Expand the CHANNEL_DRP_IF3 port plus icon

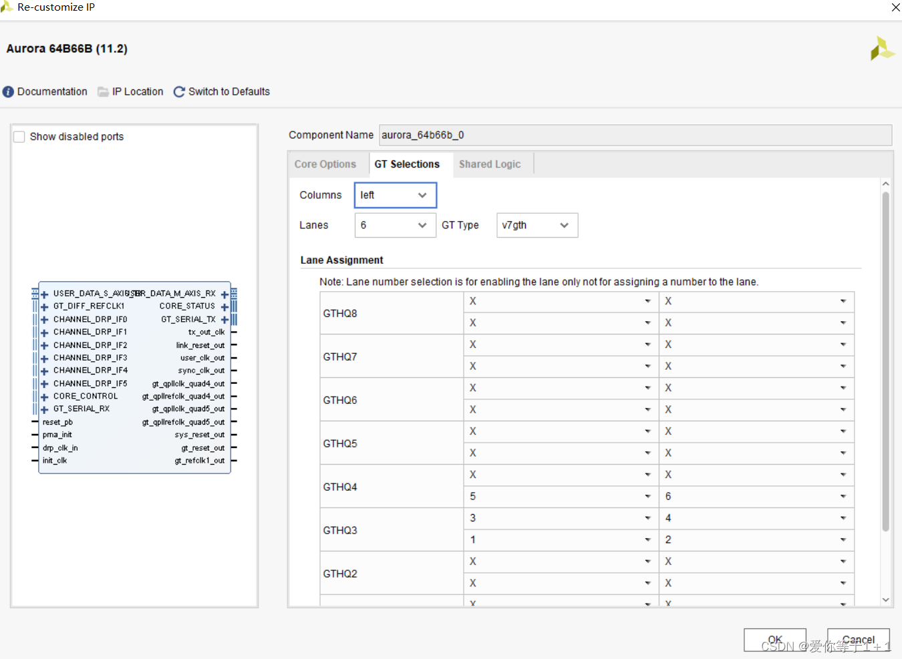[x=44, y=359]
